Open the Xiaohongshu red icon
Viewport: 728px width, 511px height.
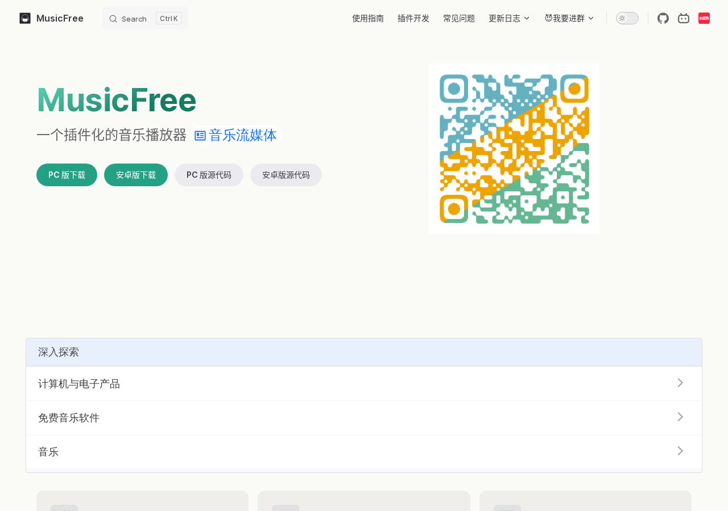704,18
